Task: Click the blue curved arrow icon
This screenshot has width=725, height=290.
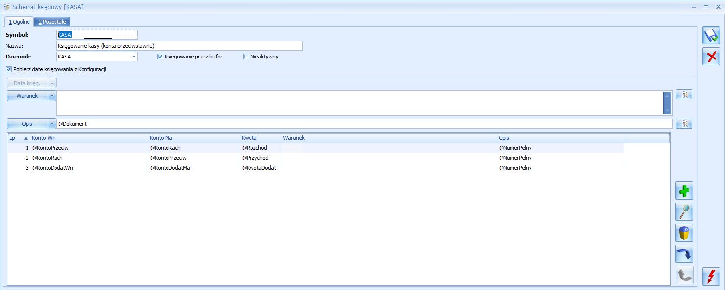Action: [x=684, y=254]
